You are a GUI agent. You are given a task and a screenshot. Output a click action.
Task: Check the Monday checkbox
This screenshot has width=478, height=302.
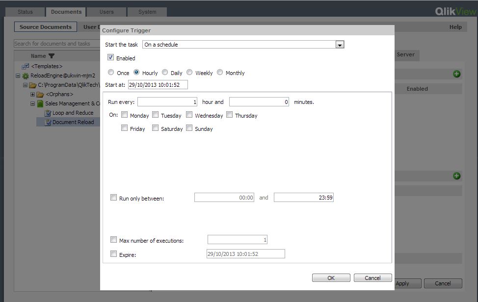[x=124, y=114]
